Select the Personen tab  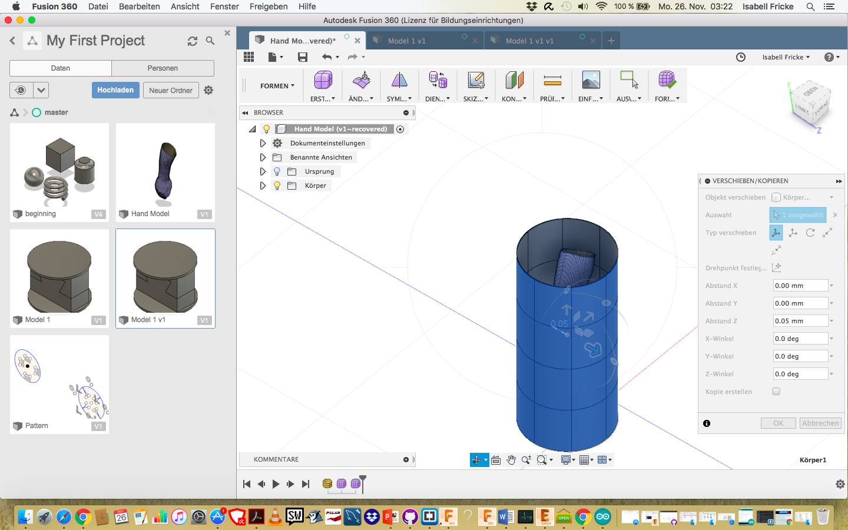(x=163, y=68)
